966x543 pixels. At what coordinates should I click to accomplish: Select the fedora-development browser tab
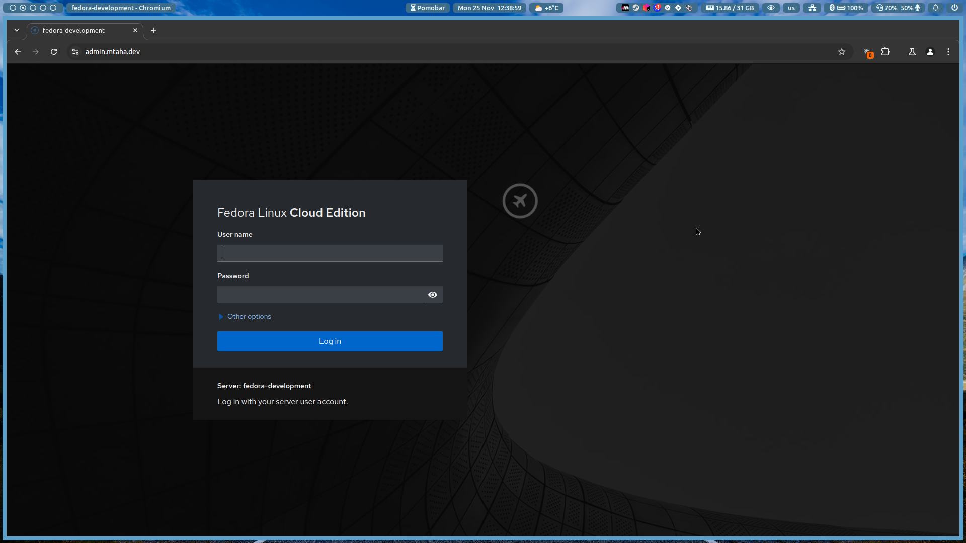[85, 30]
